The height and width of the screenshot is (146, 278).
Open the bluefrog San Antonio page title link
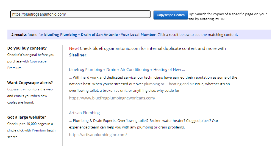click(100, 35)
